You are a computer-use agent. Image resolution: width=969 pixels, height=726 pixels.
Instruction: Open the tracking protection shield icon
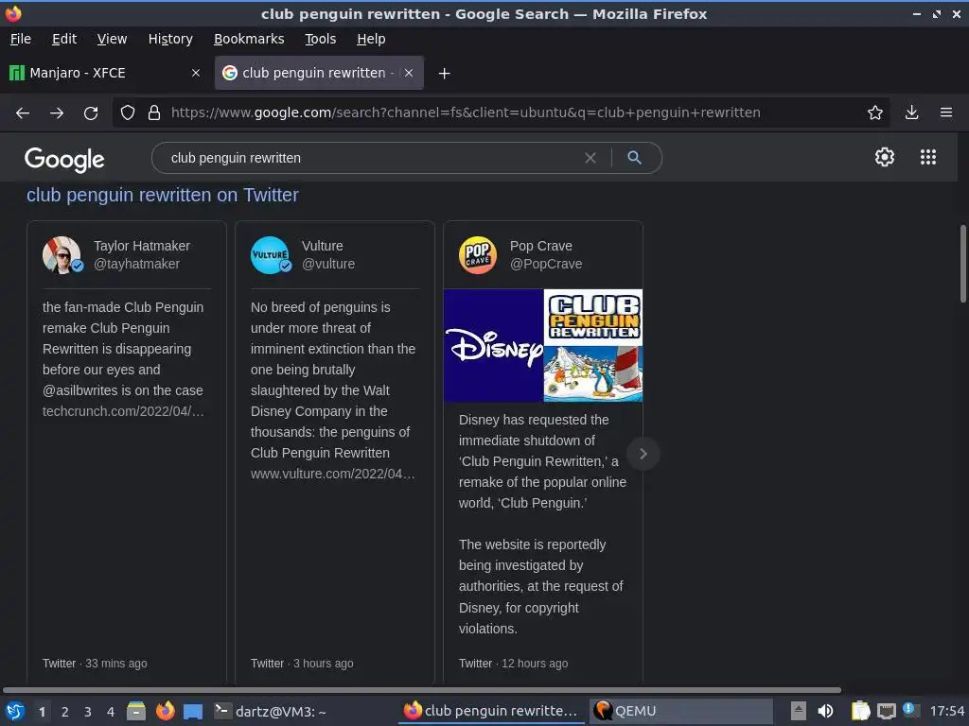[x=128, y=113]
